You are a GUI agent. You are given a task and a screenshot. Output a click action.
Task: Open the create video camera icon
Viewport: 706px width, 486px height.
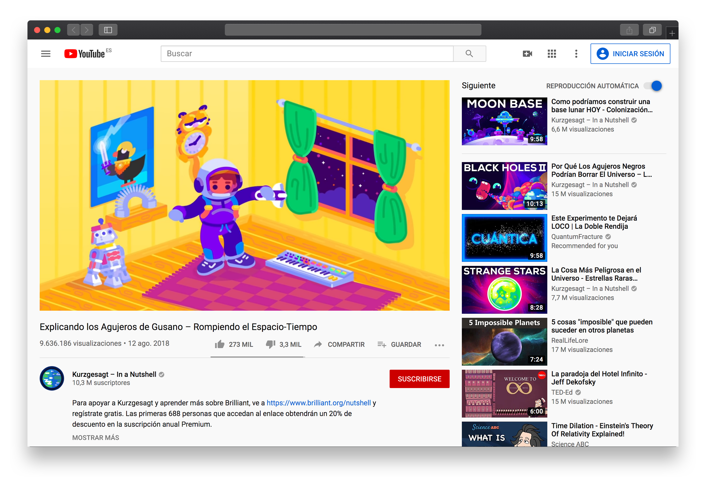[527, 54]
